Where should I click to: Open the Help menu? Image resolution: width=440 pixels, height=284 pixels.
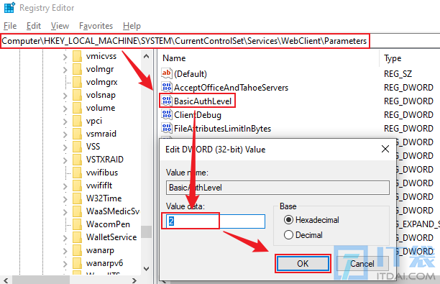pos(132,26)
